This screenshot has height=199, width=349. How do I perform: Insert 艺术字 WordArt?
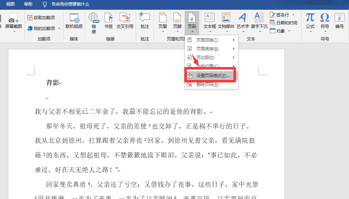coord(243,22)
